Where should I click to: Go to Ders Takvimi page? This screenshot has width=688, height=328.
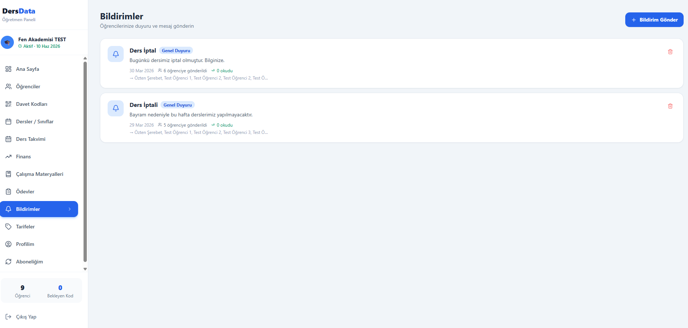(x=31, y=139)
